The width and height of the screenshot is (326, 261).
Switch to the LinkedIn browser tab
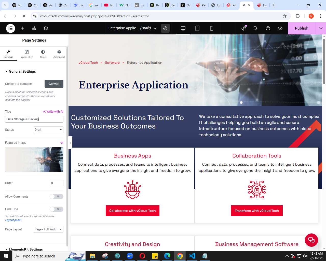(139, 5)
